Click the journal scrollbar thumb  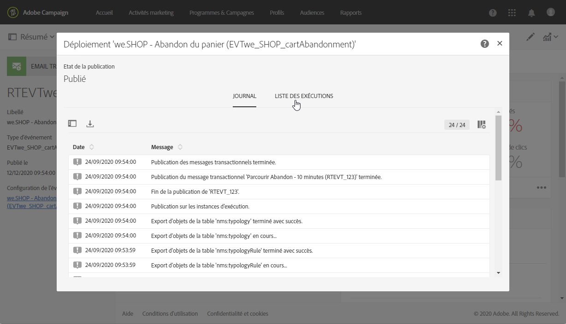click(498, 148)
